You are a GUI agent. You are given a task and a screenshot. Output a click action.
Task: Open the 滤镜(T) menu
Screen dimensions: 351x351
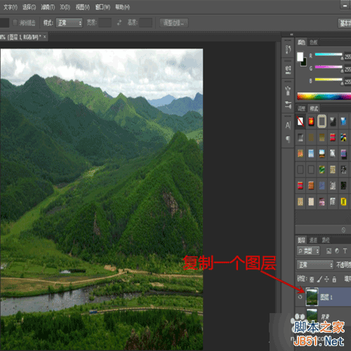(x=48, y=7)
